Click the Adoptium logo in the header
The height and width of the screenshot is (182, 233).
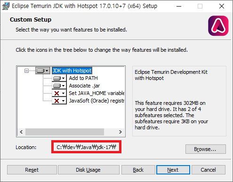coord(218,26)
